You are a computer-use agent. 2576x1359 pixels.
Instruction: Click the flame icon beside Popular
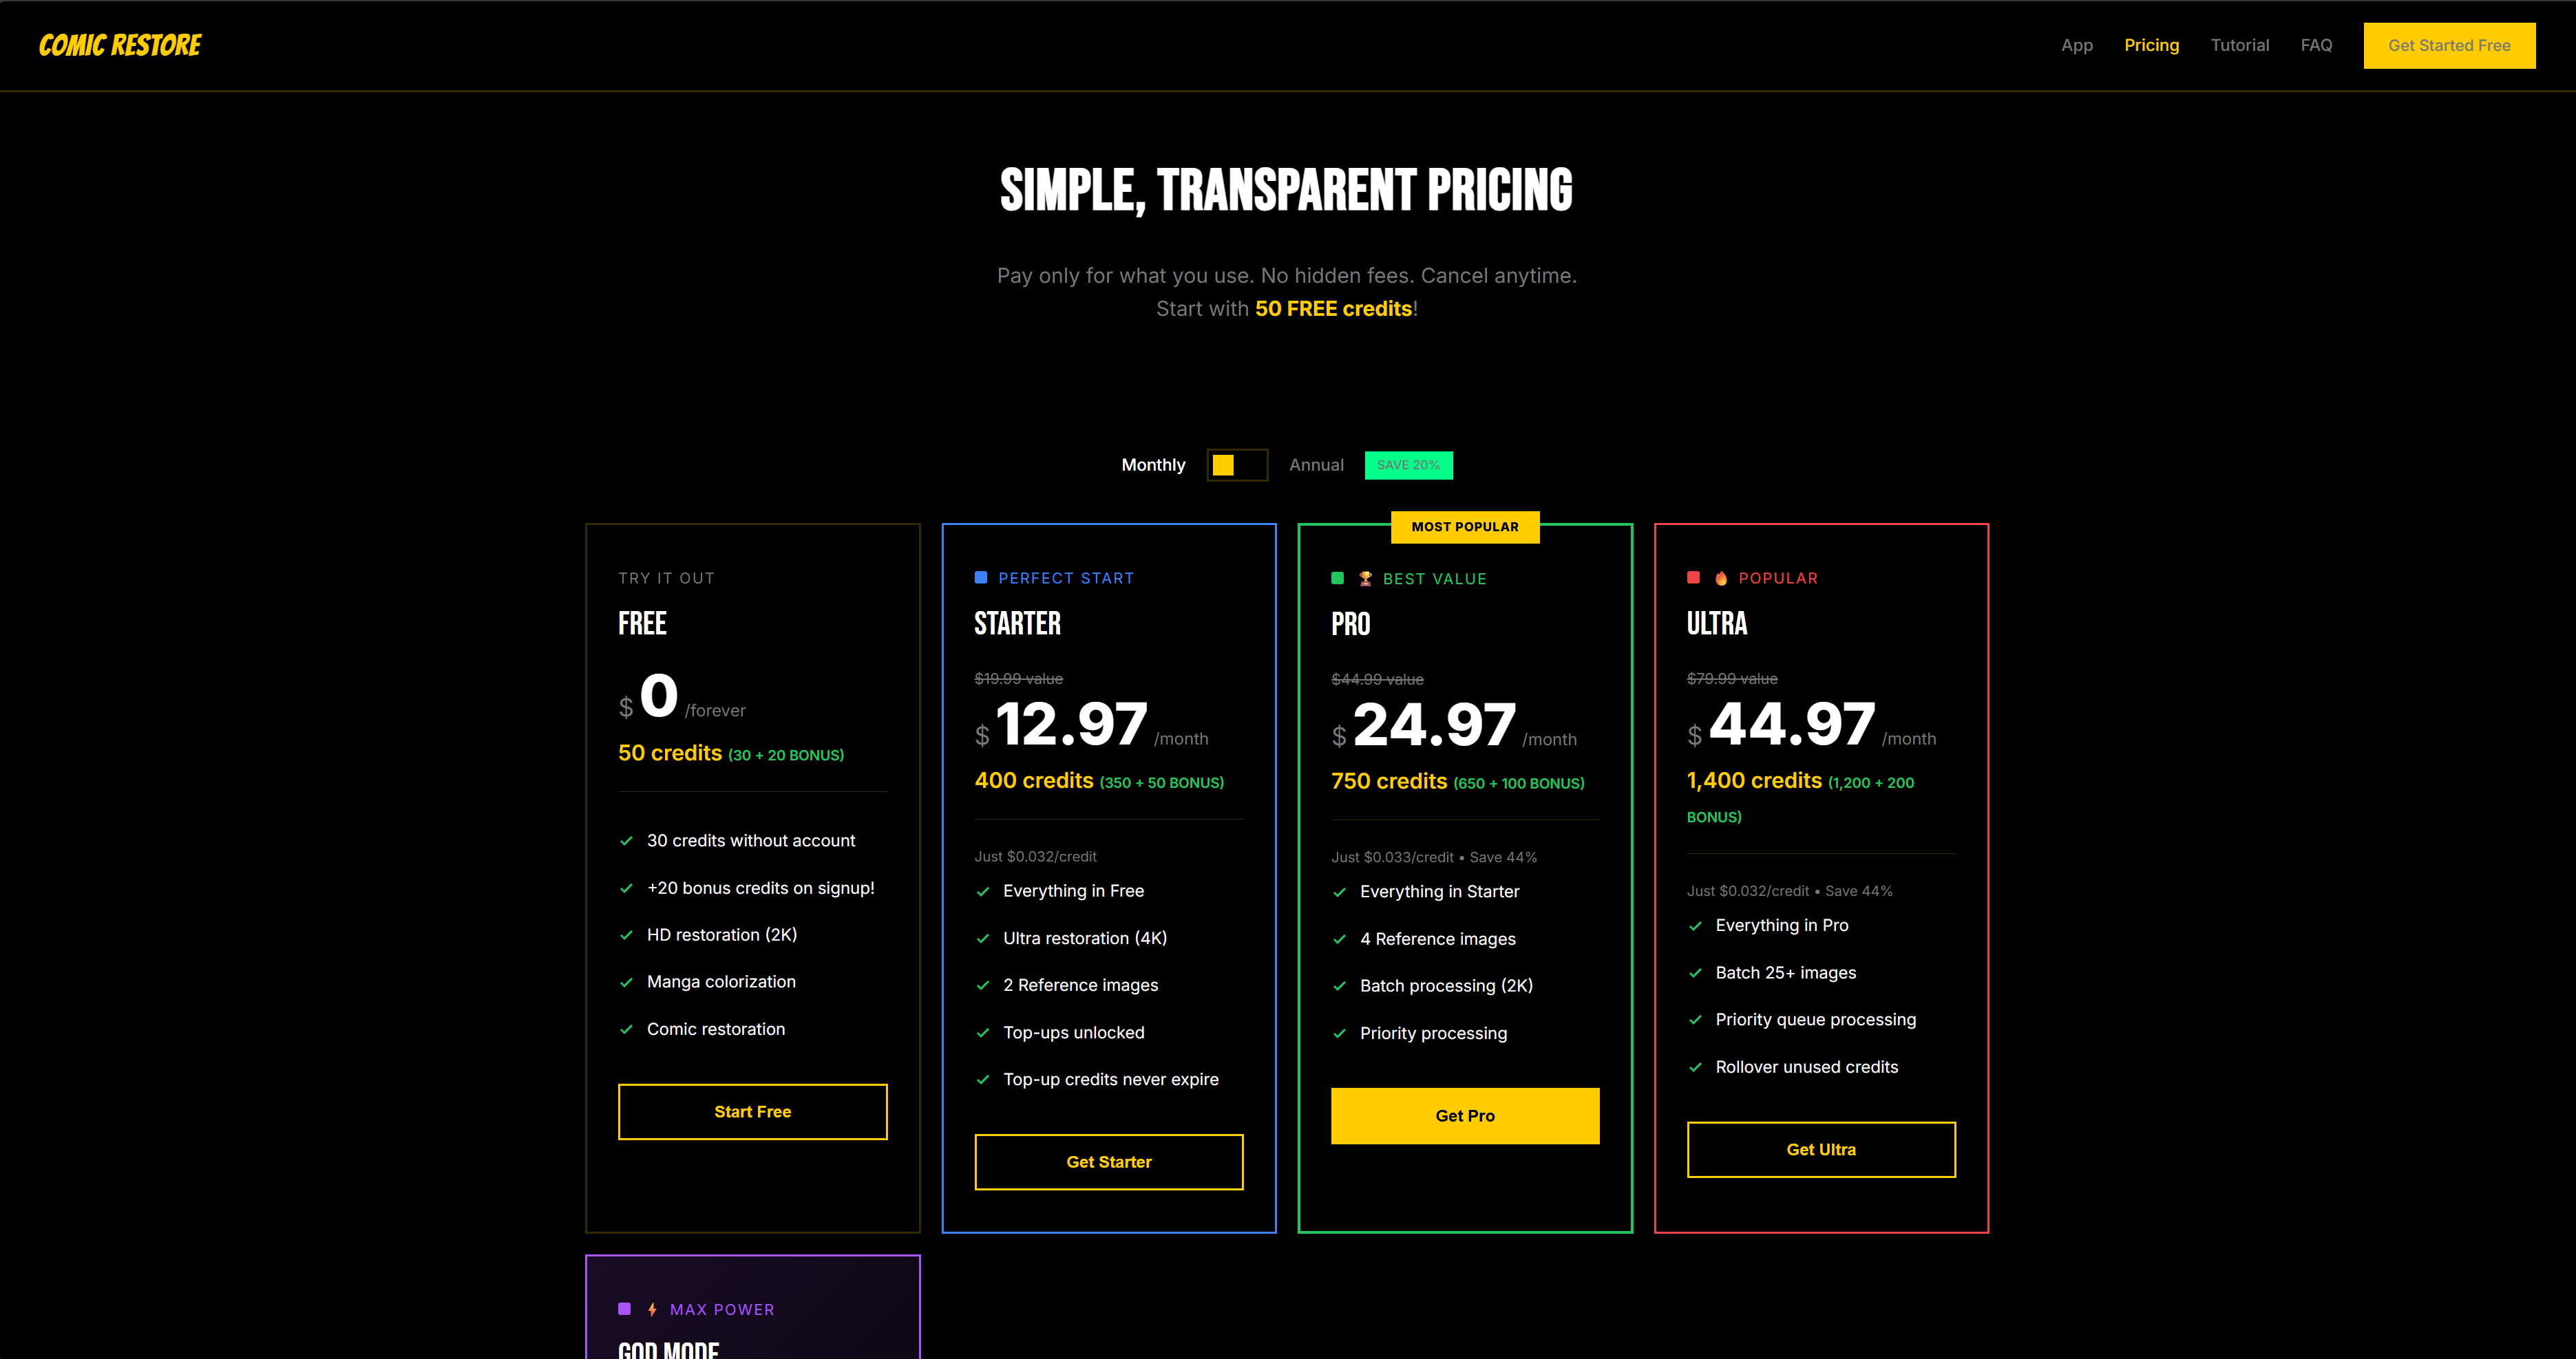click(x=1721, y=579)
